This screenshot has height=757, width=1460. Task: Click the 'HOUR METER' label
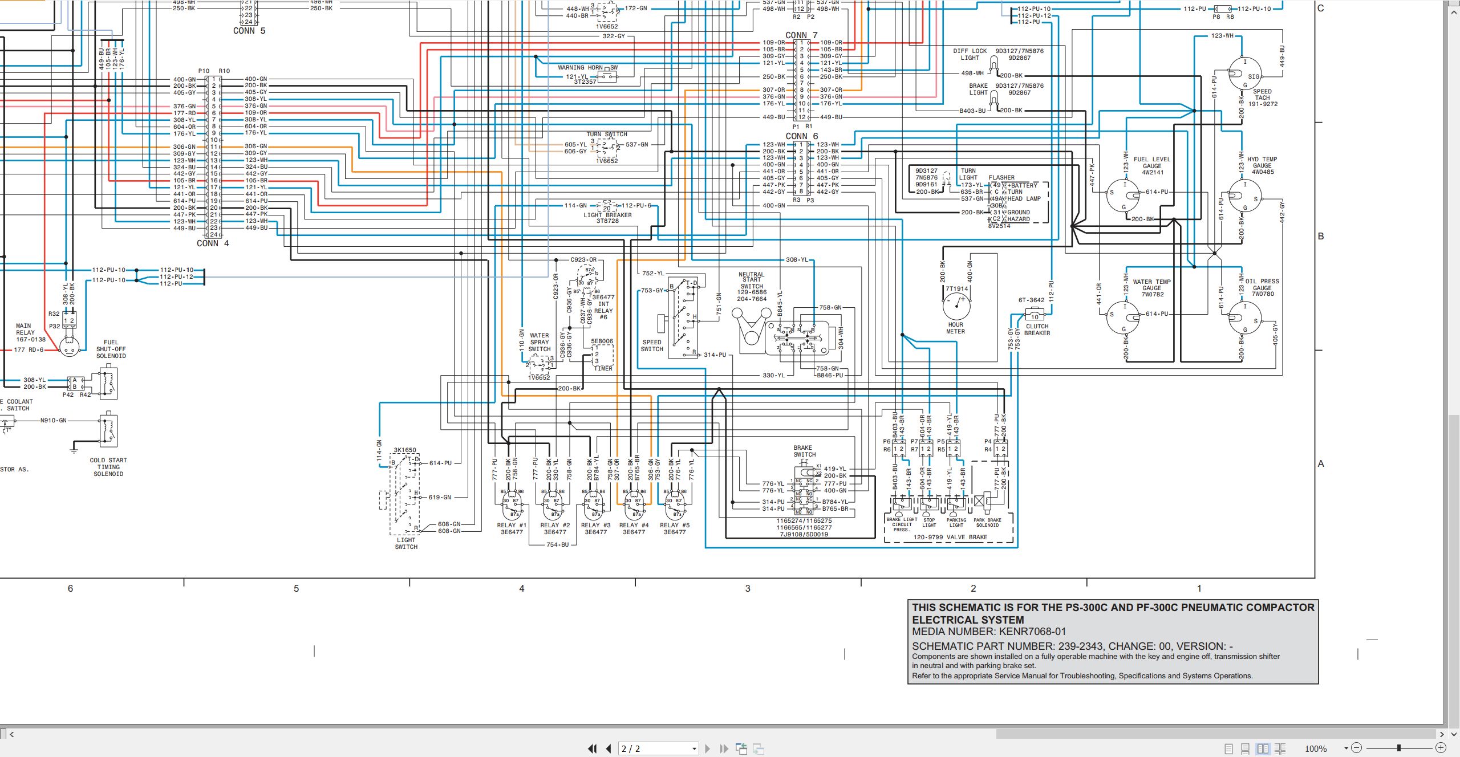pyautogui.click(x=955, y=328)
